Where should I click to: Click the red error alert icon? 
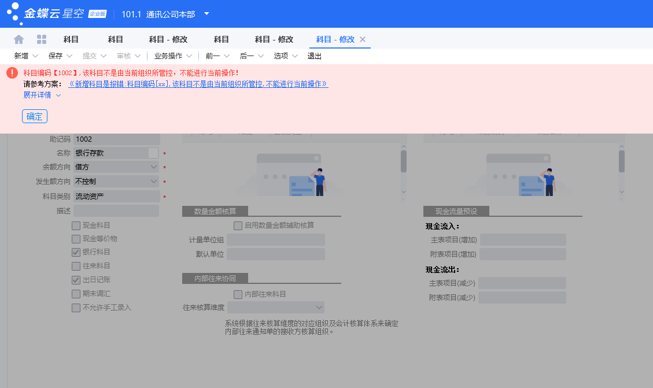tap(12, 72)
